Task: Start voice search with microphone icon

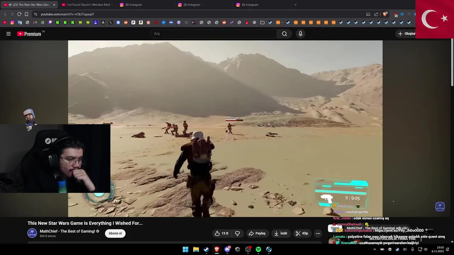Action: point(300,34)
